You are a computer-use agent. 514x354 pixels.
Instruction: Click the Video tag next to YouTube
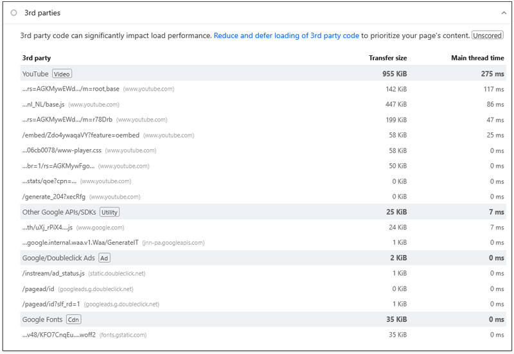click(x=62, y=74)
